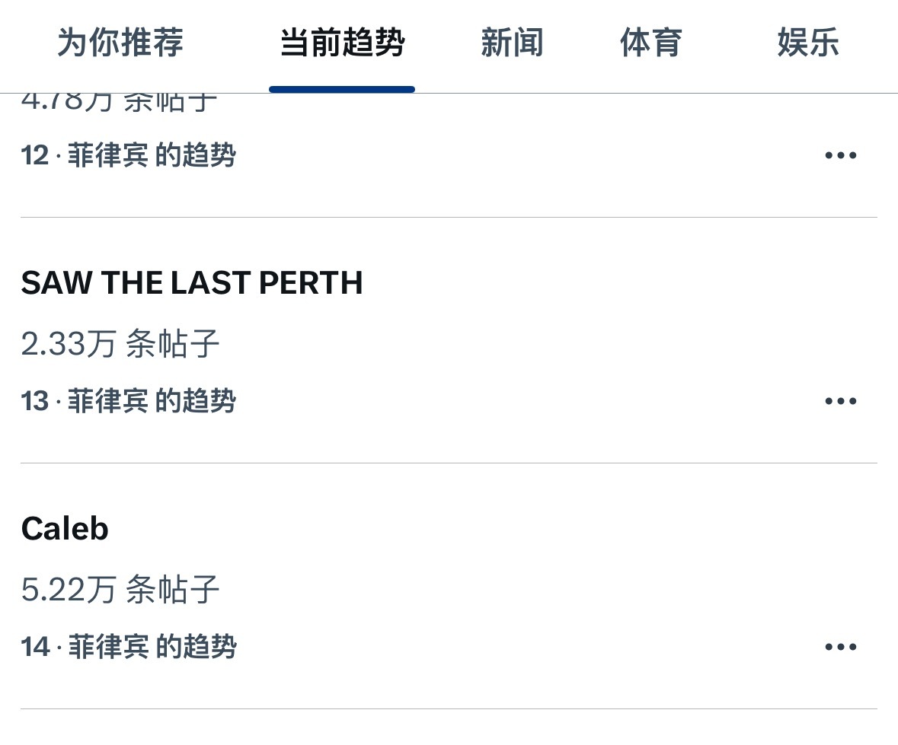Click the 2.33万 条帖子 post count
The width and height of the screenshot is (898, 745).
pyautogui.click(x=120, y=344)
